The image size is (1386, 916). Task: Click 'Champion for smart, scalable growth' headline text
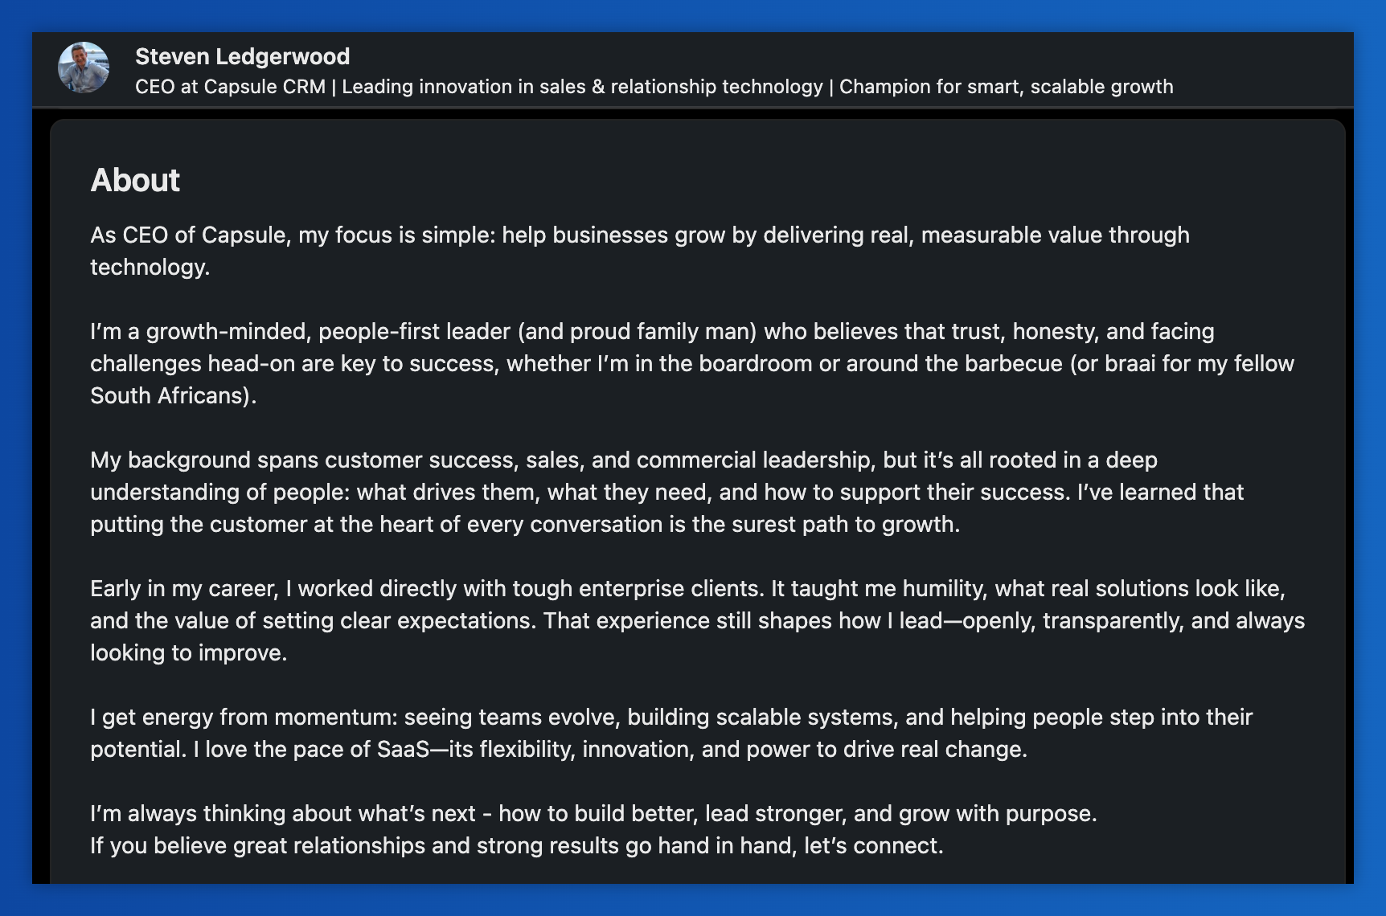[1006, 87]
